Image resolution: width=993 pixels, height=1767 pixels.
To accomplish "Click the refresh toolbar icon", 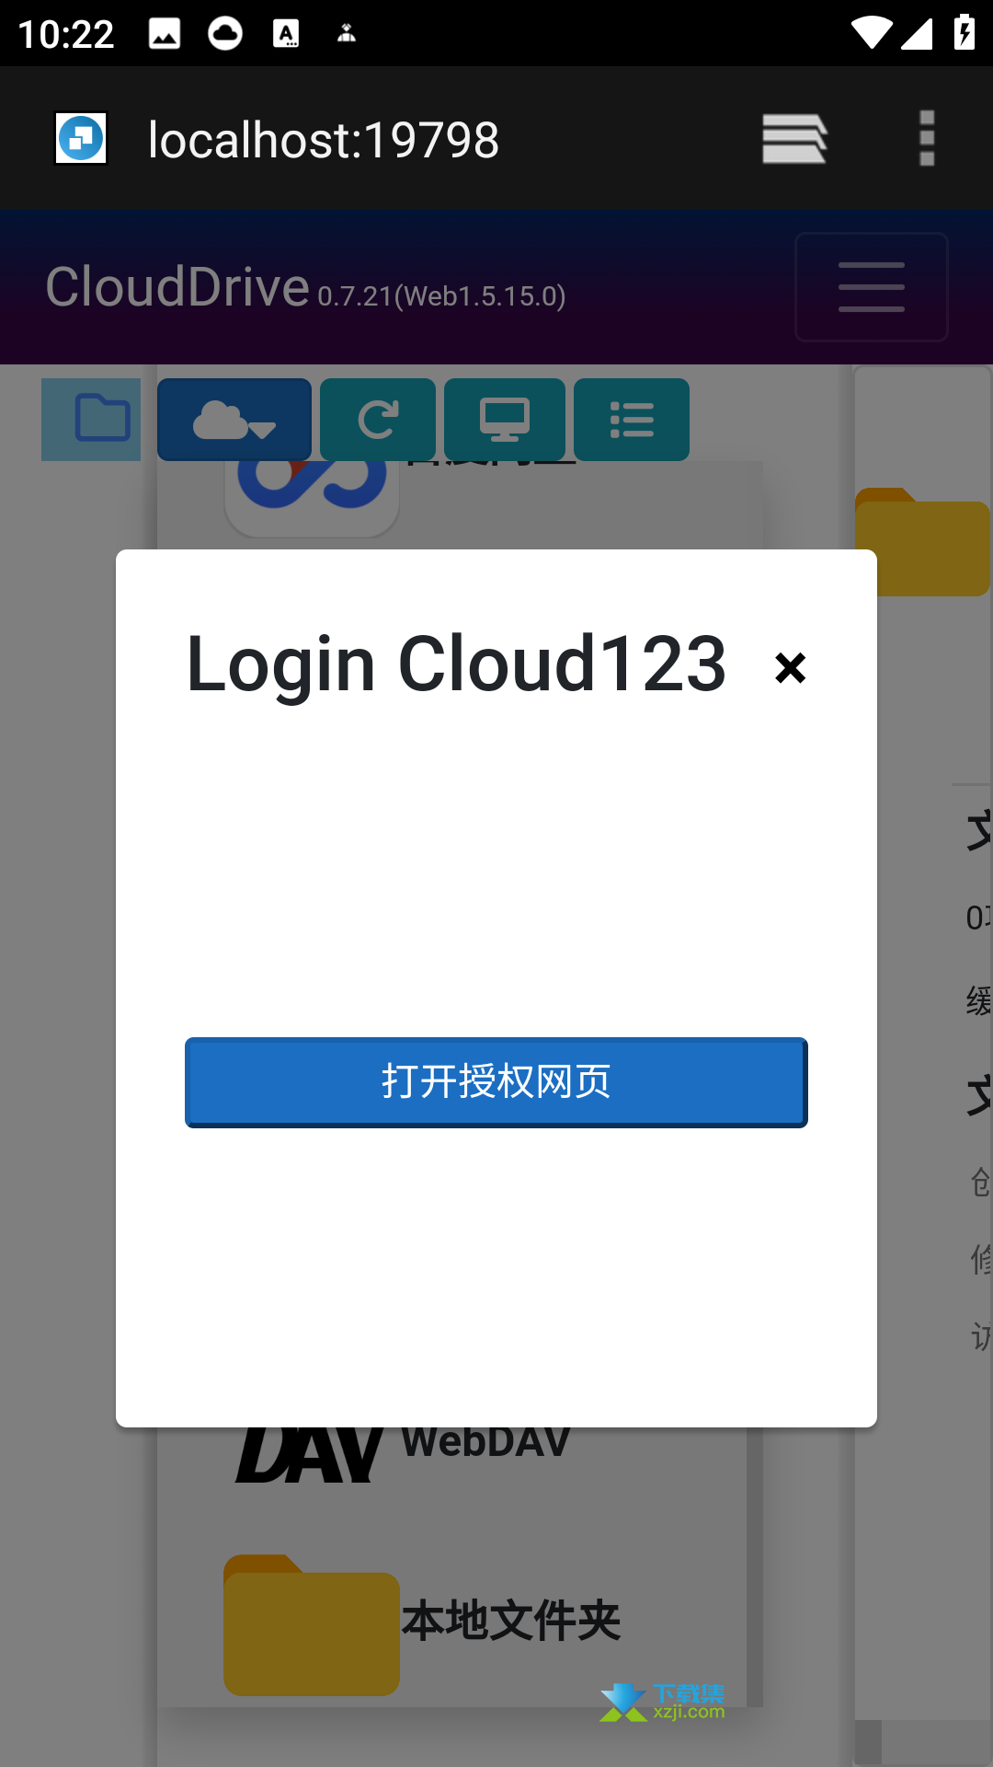I will (378, 419).
